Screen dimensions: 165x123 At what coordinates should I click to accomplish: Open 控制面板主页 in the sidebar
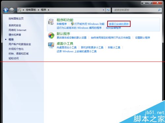[16, 19]
